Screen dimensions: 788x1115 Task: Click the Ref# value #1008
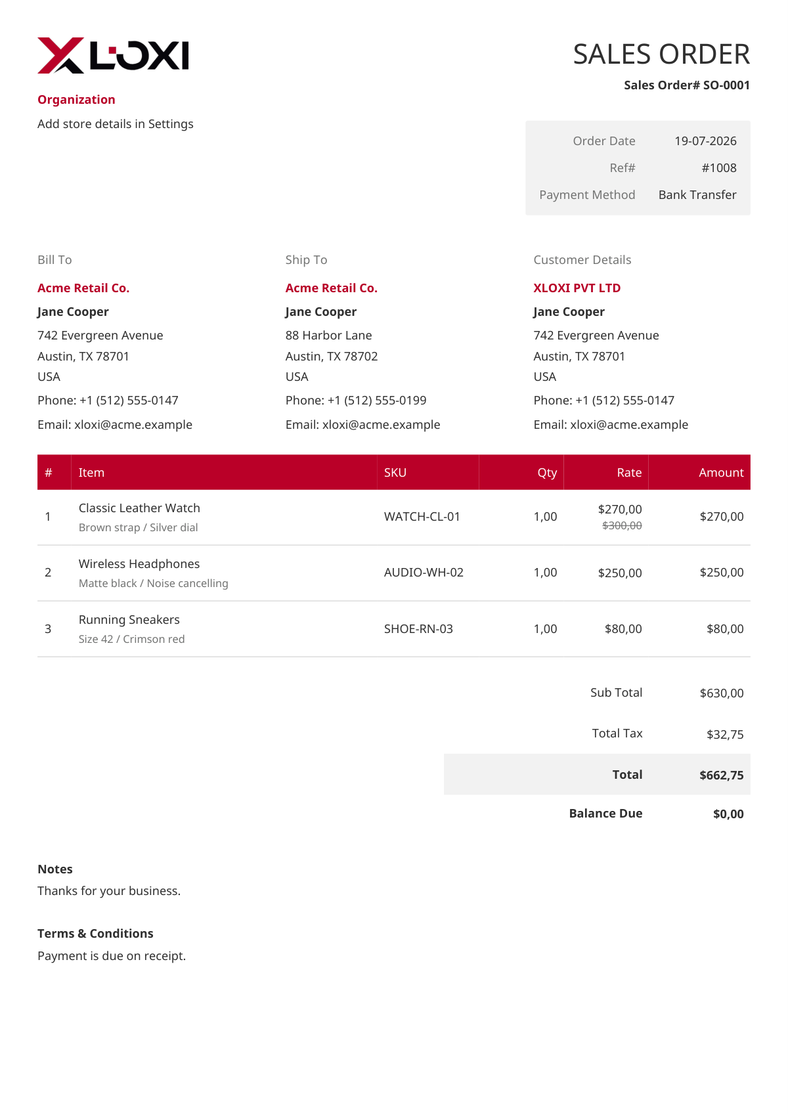(719, 168)
